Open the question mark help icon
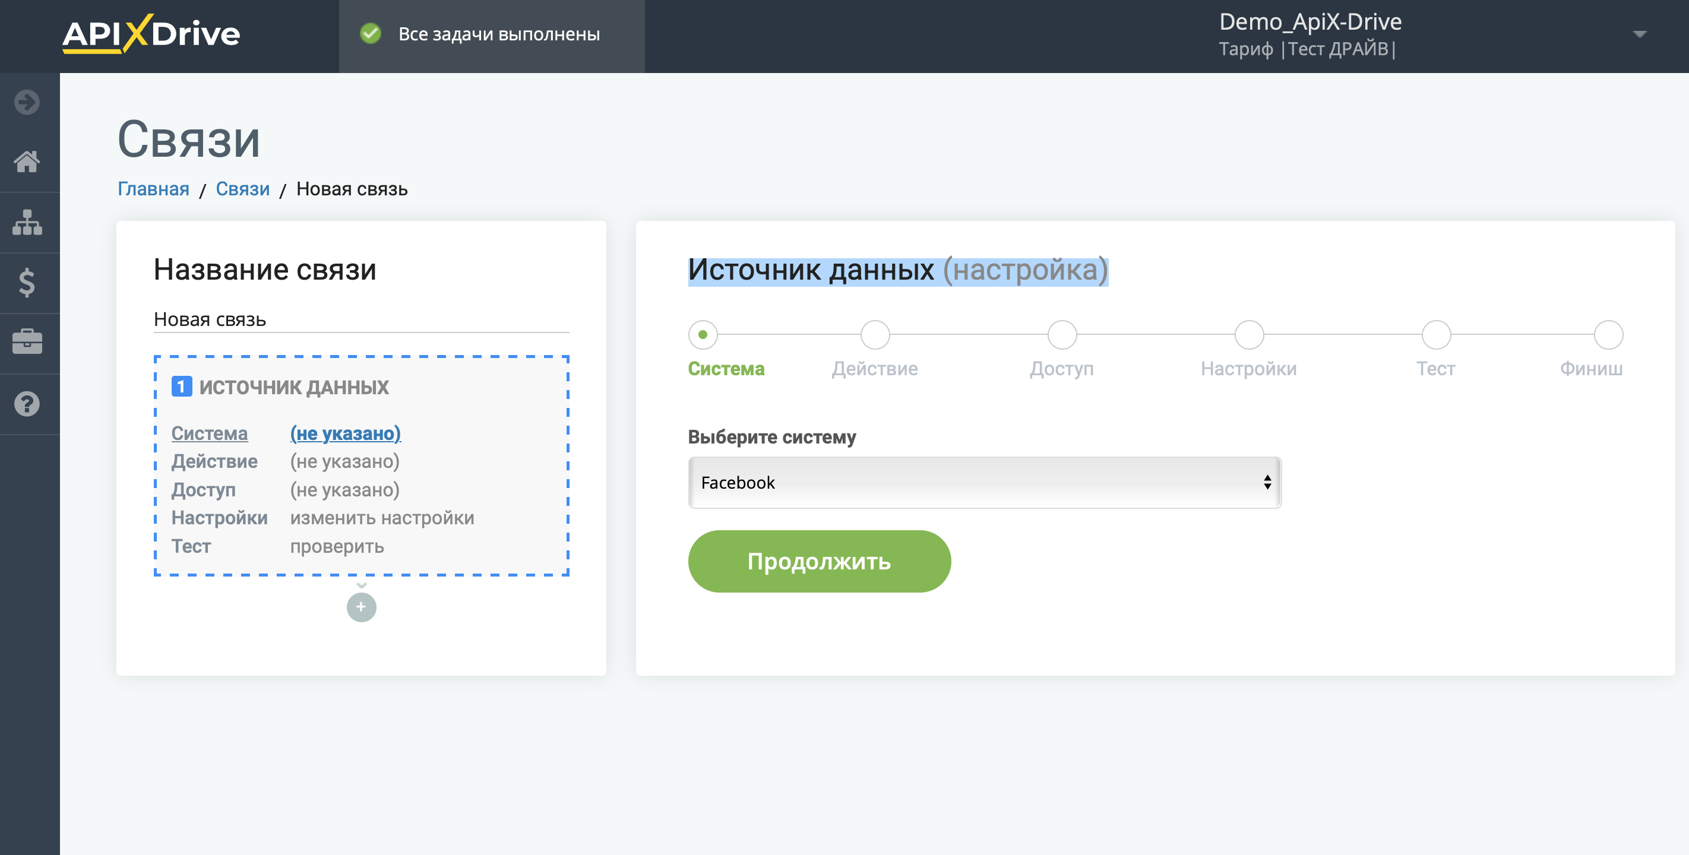 [27, 404]
